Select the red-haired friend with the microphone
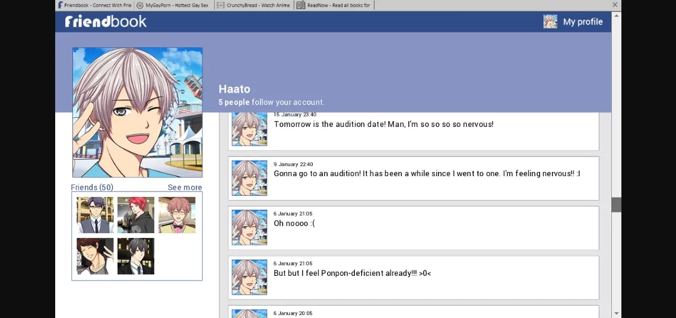 coord(136,215)
